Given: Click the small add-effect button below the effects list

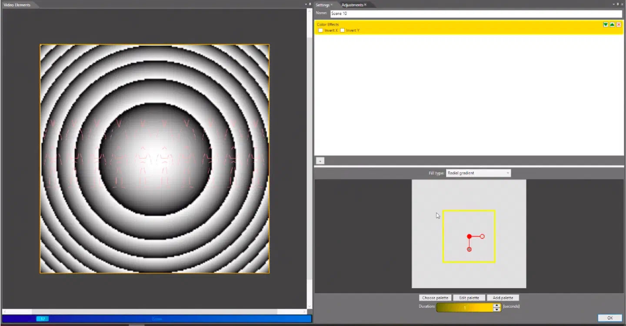Looking at the screenshot, I should tap(320, 161).
